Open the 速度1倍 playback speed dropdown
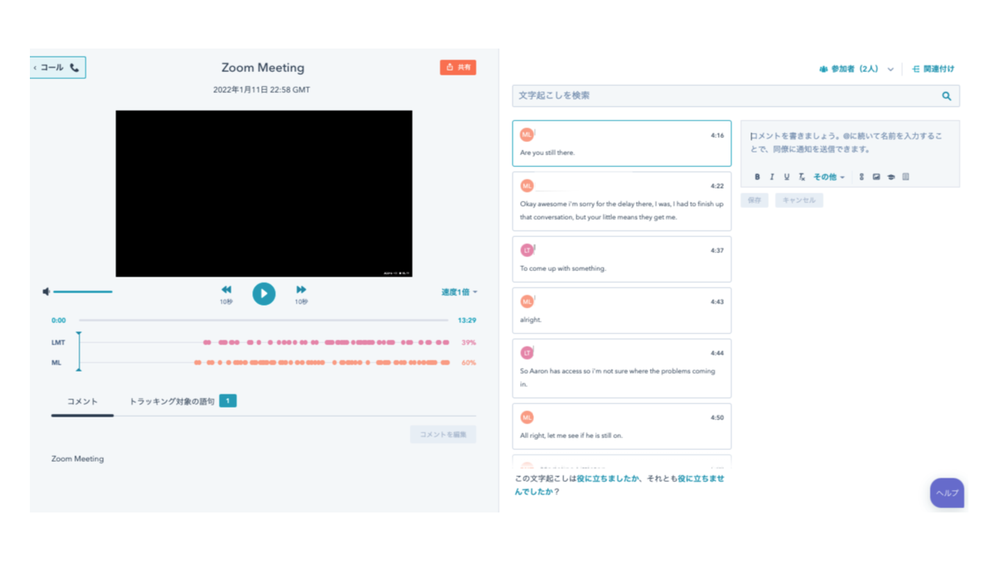This screenshot has height=561, width=999. 459,292
